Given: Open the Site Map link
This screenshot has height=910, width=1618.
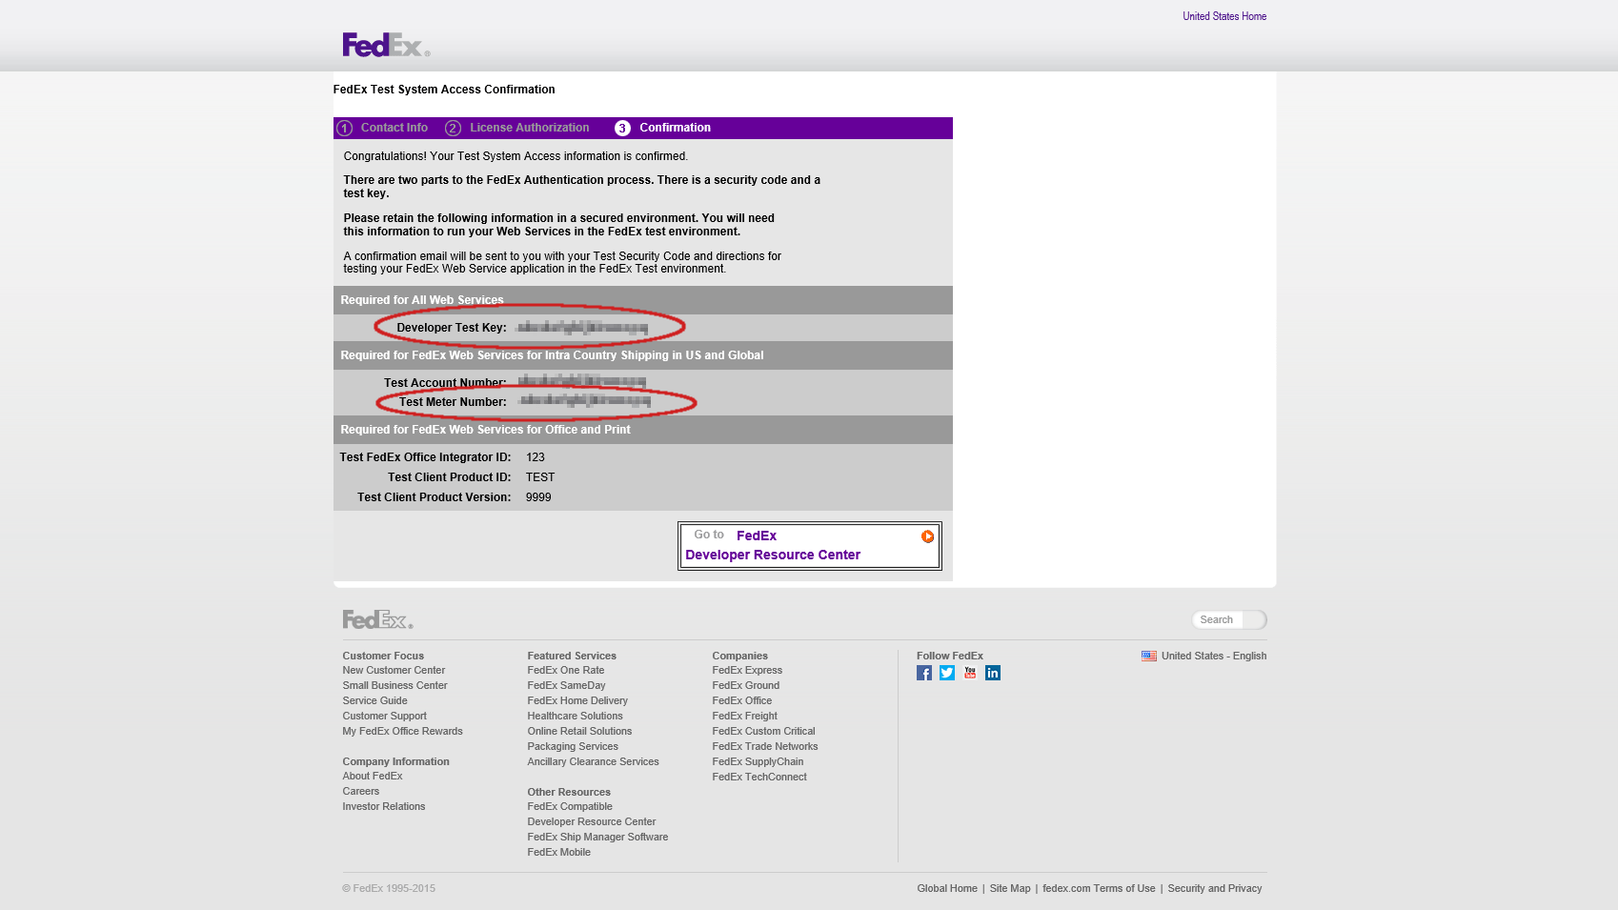Looking at the screenshot, I should (x=1010, y=888).
